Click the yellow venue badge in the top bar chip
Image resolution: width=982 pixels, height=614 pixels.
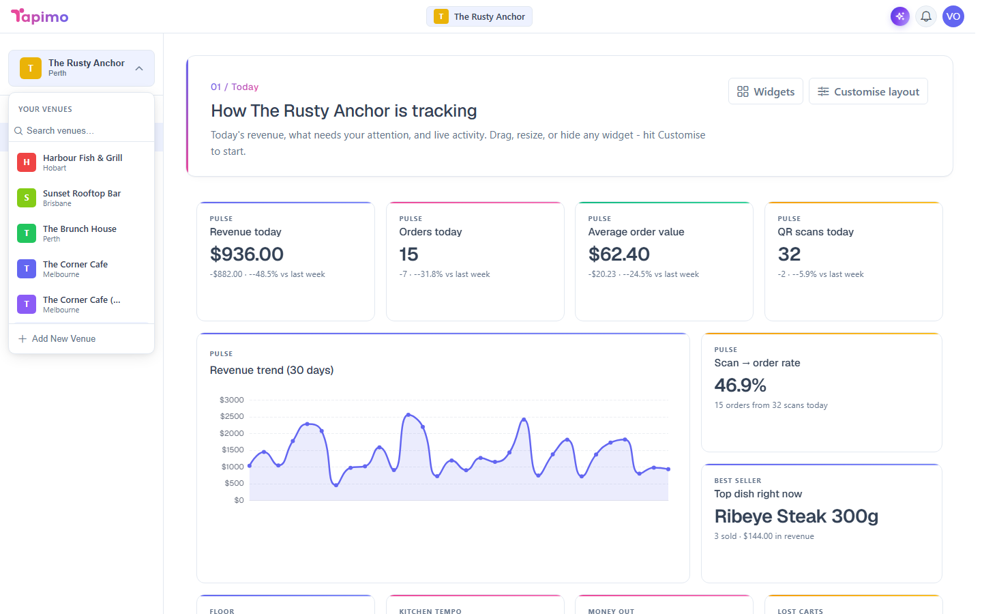[441, 16]
